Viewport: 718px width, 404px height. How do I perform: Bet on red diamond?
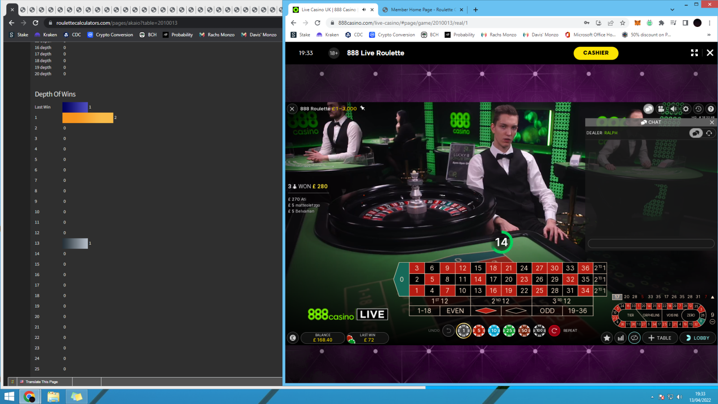(x=486, y=311)
